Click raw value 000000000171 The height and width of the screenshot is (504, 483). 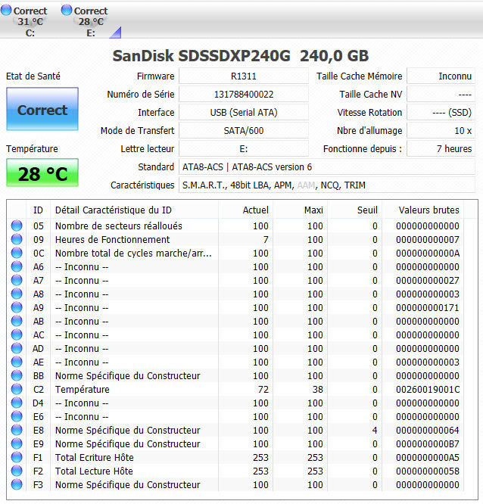(x=428, y=307)
